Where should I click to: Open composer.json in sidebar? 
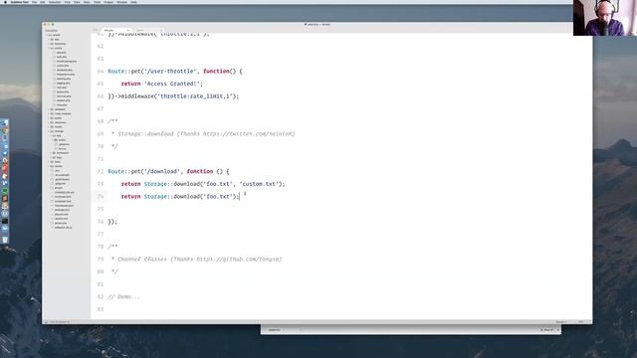pos(63,197)
